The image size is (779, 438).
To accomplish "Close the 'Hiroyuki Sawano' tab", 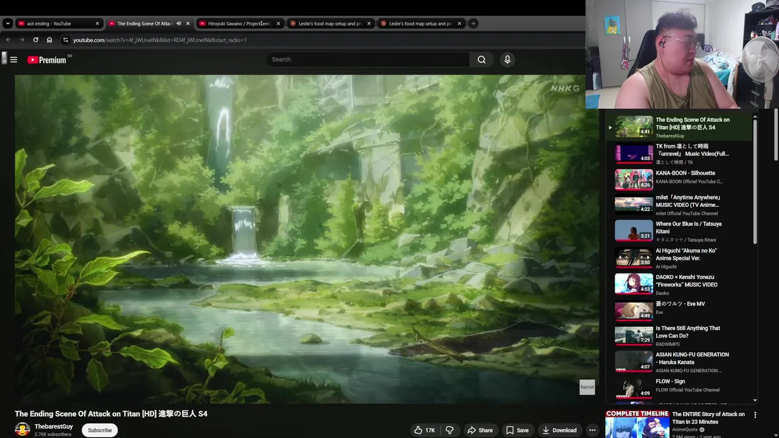I will (x=278, y=24).
